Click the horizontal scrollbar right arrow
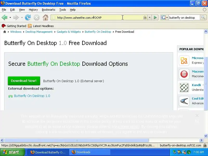Screen dimensions: 208x156 point(201,140)
